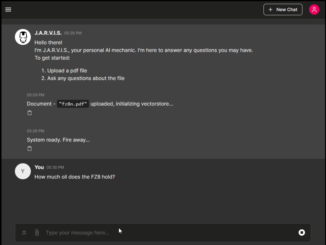
Task: Click the J.A.R.V.I.S. Iron Man avatar
Action: click(23, 37)
